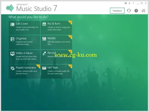
Task: Click the 'What would you like to do?' heading
Action: (x=29, y=17)
